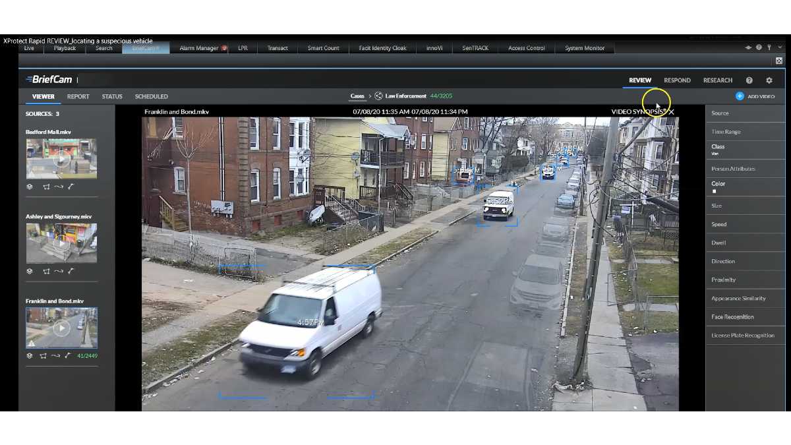Click line-crossing icon under Ashley and Sigourney.mkv
Image resolution: width=791 pixels, height=445 pixels.
pos(71,271)
